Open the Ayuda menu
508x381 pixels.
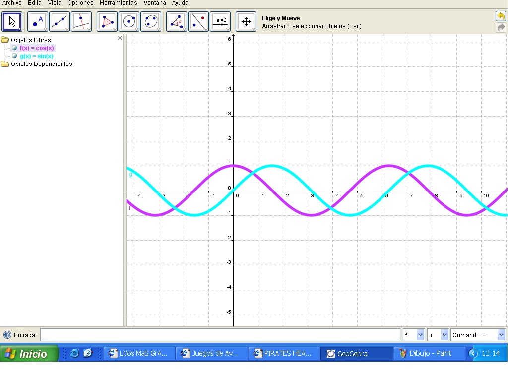pos(180,3)
